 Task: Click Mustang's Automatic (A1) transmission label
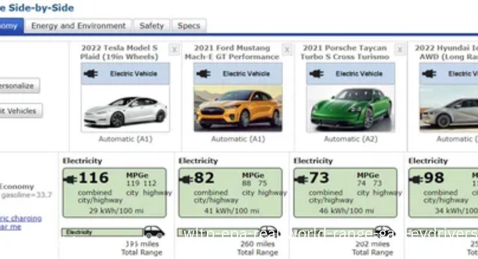pos(238,139)
